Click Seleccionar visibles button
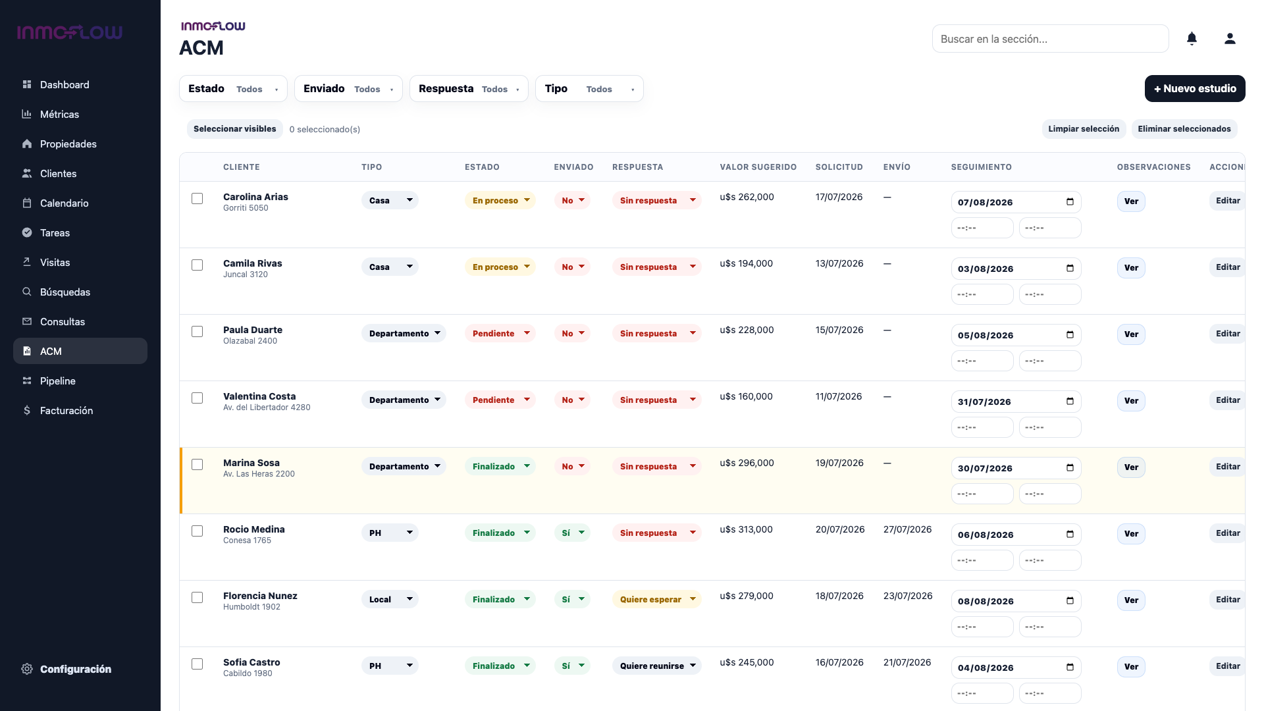 (235, 129)
